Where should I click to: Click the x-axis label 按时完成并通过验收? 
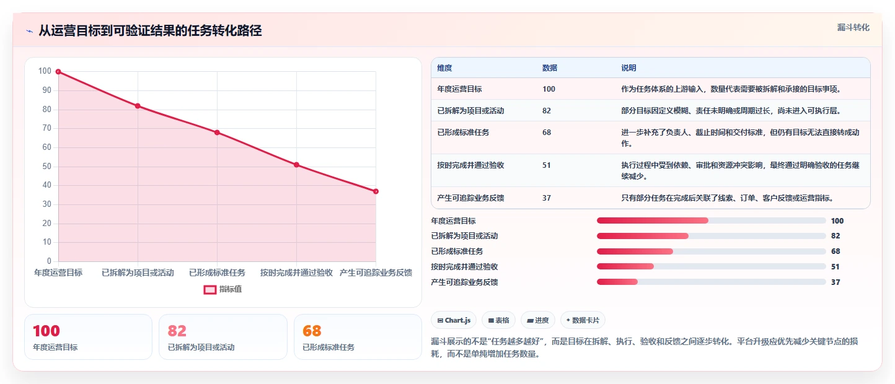pyautogui.click(x=296, y=273)
